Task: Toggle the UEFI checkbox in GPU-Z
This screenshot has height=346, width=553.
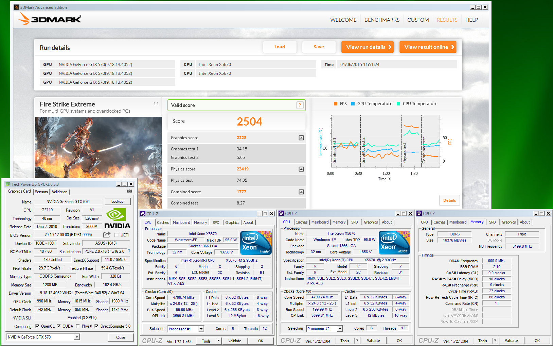Action: pyautogui.click(x=117, y=235)
